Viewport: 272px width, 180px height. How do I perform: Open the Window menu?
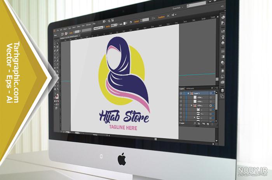(89, 24)
